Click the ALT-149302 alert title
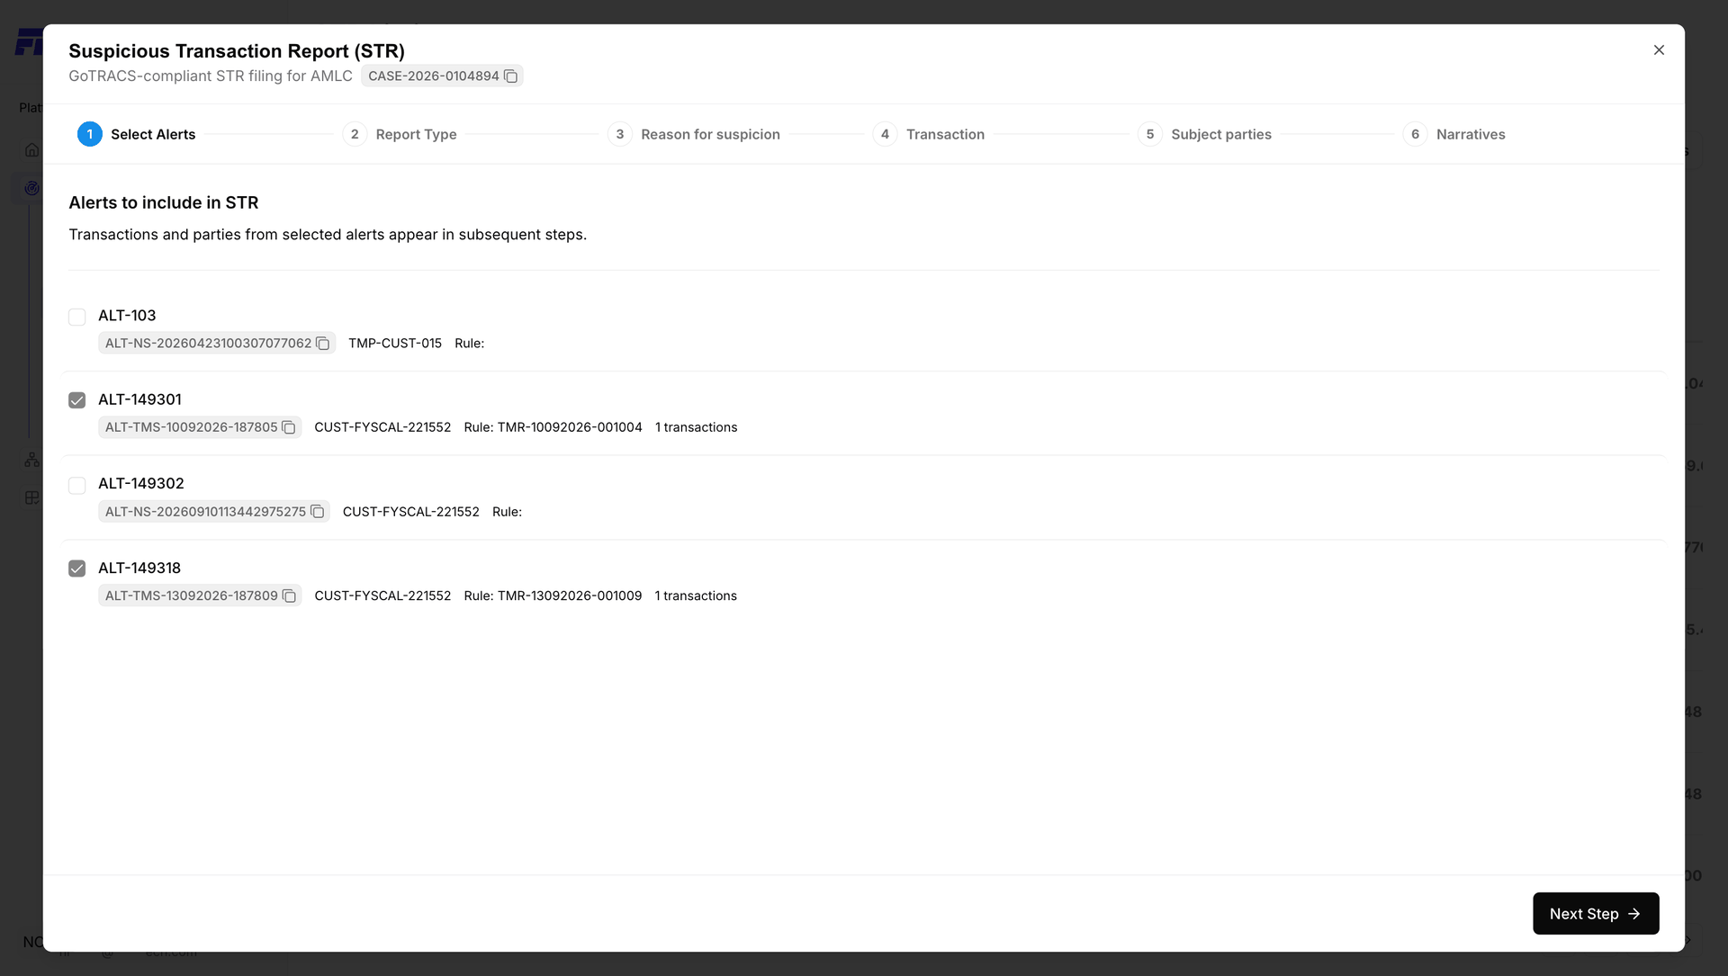Screen dimensions: 1728x976 (x=141, y=484)
